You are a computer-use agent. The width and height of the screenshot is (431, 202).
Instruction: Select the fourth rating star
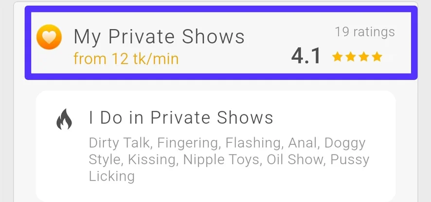click(377, 57)
